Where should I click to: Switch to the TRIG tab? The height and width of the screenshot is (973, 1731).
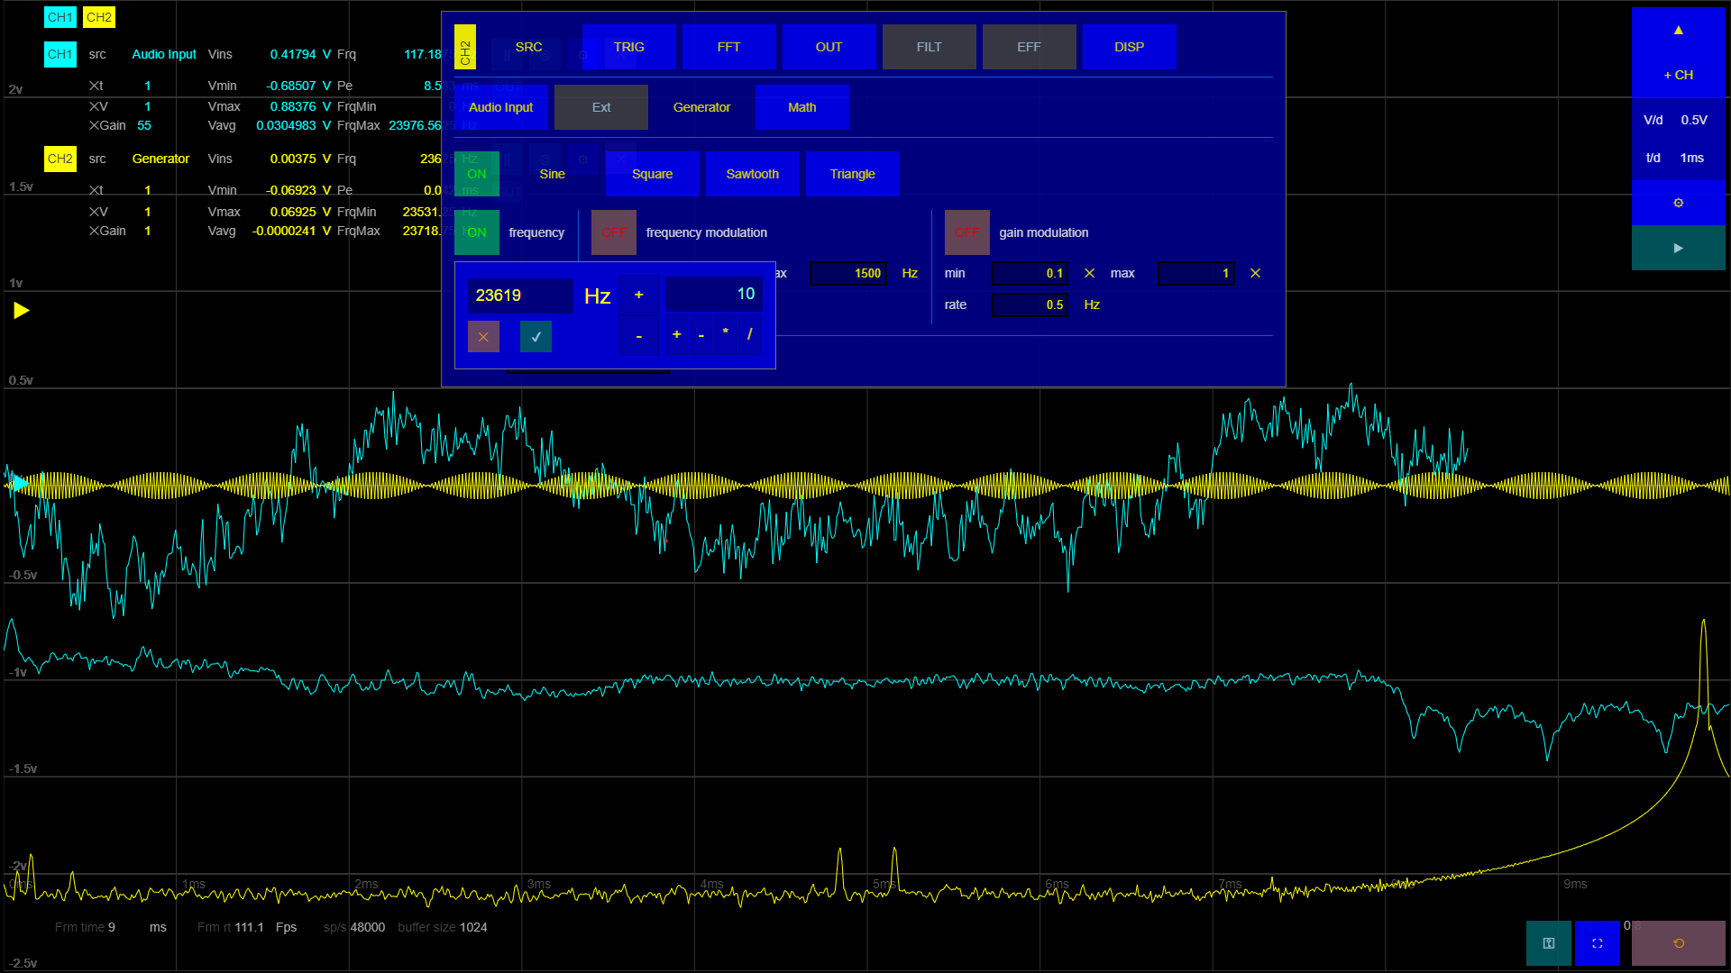[628, 47]
